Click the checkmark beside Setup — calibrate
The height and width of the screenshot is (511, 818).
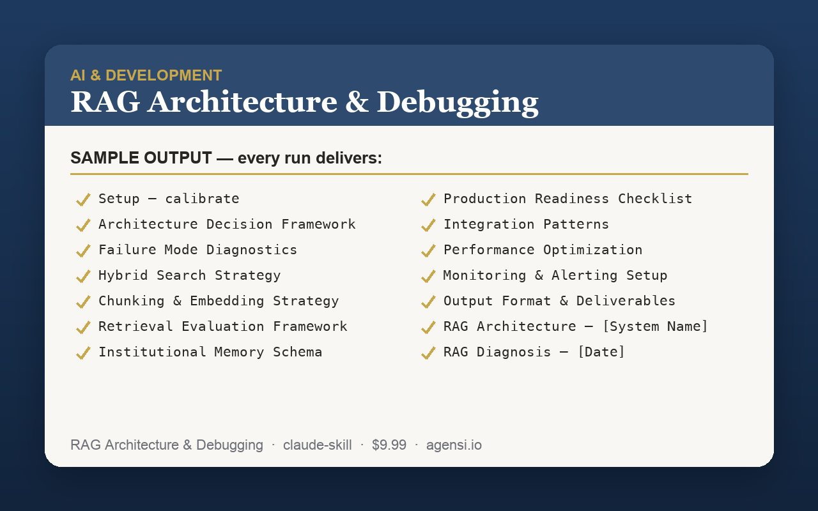83,199
